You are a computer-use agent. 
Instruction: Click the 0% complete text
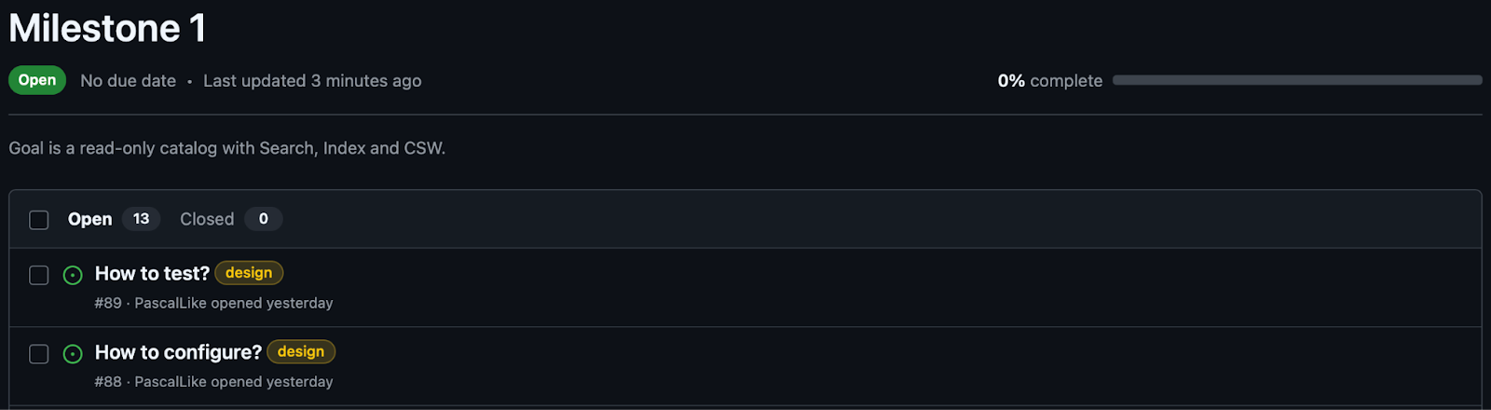click(1050, 81)
